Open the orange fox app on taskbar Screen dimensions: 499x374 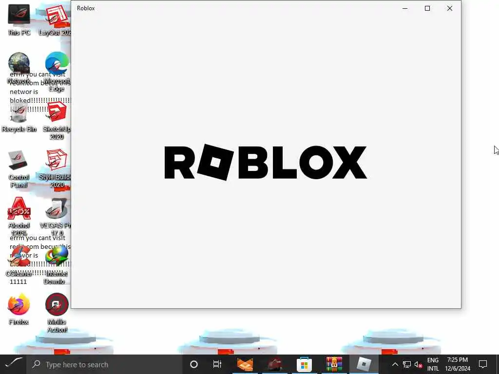click(245, 364)
